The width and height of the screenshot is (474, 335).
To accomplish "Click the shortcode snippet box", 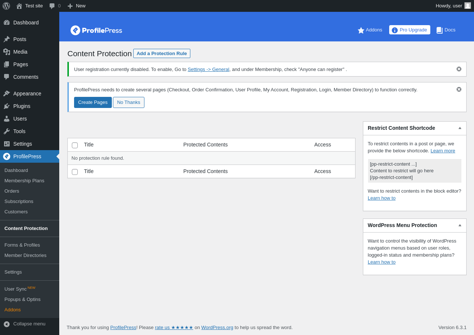I will (x=415, y=171).
